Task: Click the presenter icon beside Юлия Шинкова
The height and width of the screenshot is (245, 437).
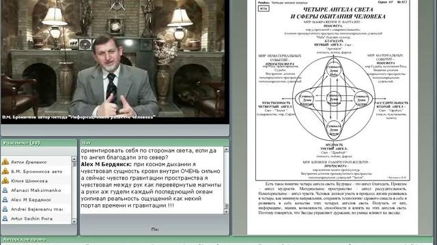Action: 5,180
